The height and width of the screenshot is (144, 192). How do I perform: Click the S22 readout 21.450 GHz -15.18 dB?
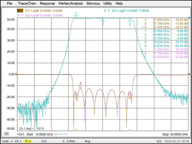[166, 50]
